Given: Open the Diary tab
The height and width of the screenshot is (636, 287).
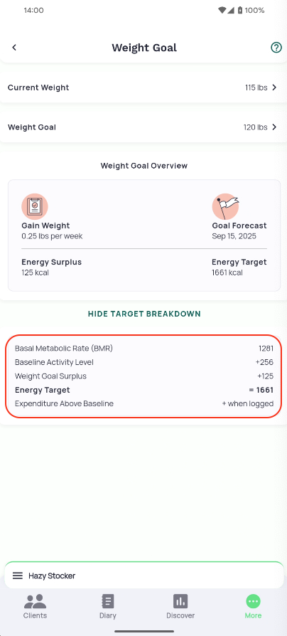Looking at the screenshot, I should coord(108,606).
